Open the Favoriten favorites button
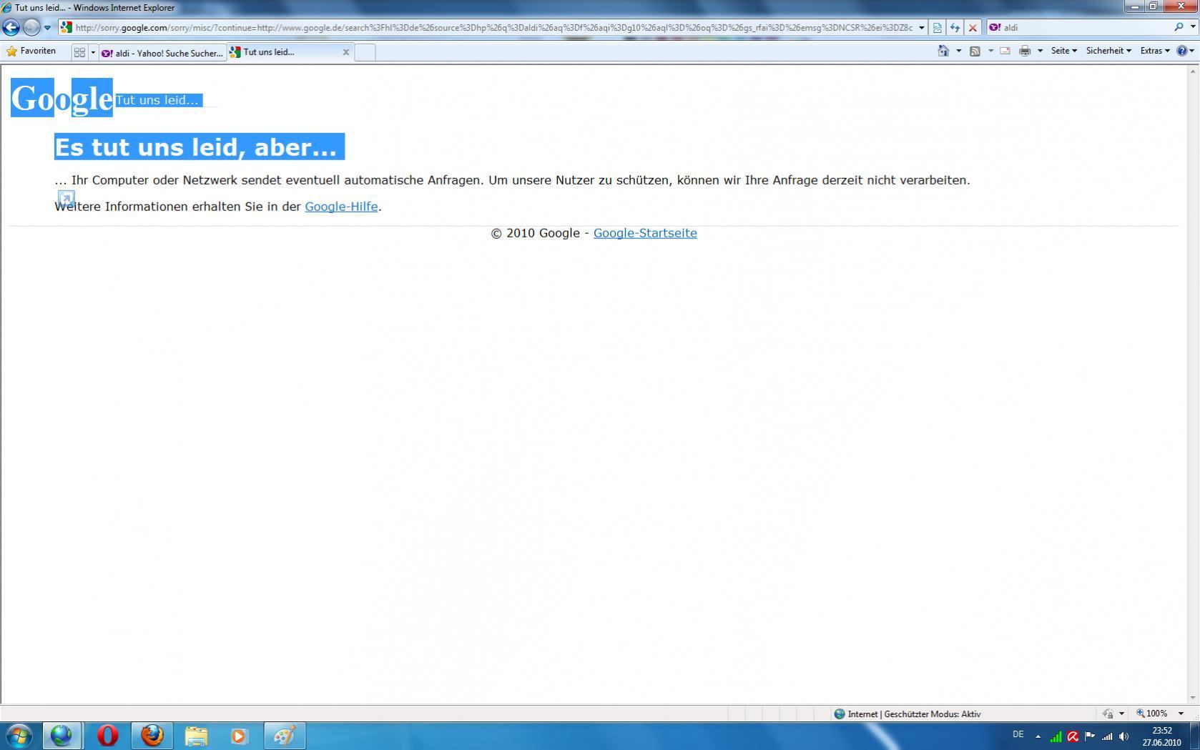The width and height of the screenshot is (1200, 750). pos(31,51)
